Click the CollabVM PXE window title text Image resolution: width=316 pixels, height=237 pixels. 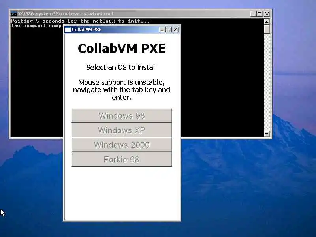[87, 30]
